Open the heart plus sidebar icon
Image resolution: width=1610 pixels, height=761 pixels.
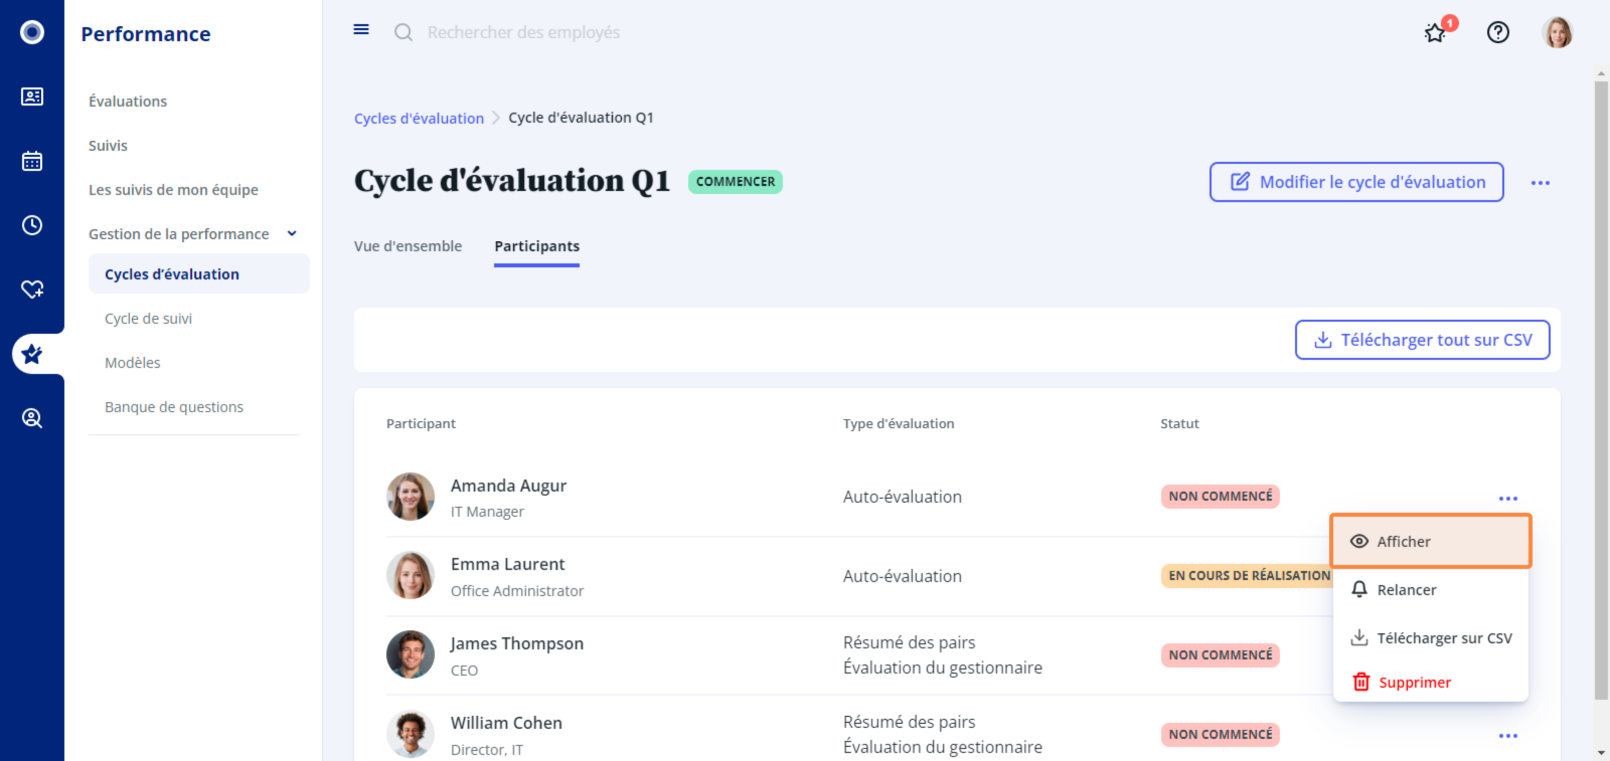32,290
